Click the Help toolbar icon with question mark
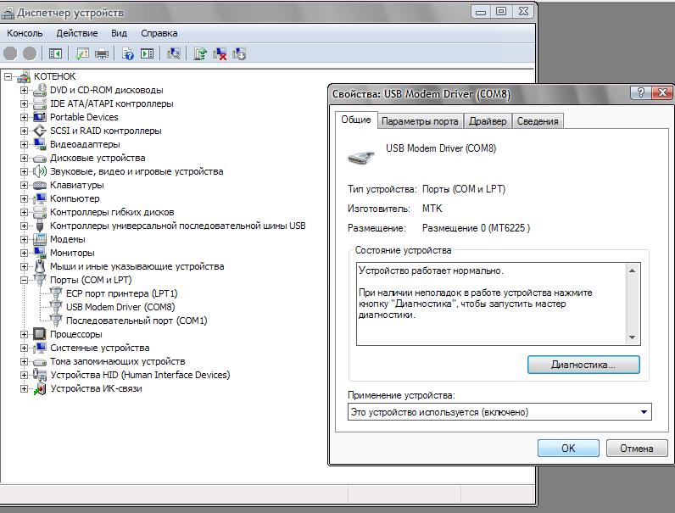This screenshot has height=513, width=675. (128, 53)
